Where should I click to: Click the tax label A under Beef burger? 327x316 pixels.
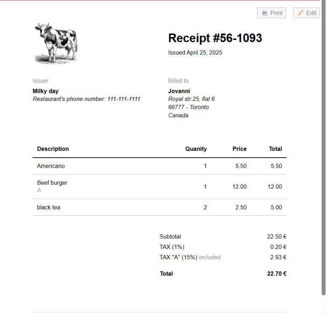point(39,190)
